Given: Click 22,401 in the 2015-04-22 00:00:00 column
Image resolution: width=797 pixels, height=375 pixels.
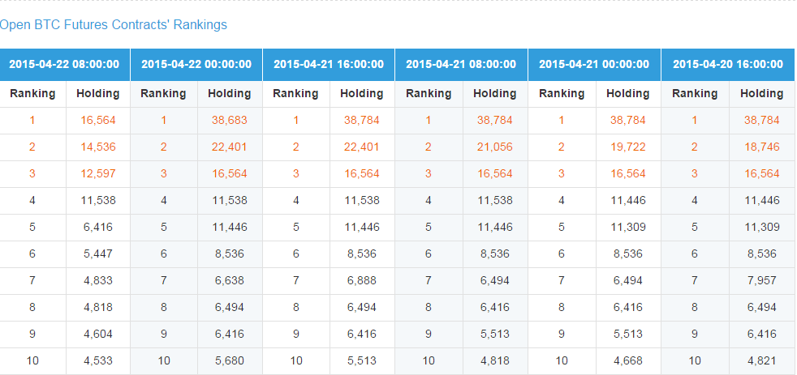Looking at the screenshot, I should point(230,147).
